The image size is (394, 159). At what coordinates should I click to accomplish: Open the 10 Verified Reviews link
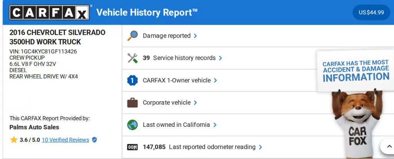(65, 140)
